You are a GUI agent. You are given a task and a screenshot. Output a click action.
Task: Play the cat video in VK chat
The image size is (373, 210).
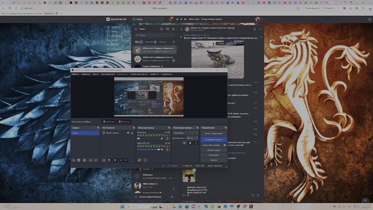tap(217, 59)
